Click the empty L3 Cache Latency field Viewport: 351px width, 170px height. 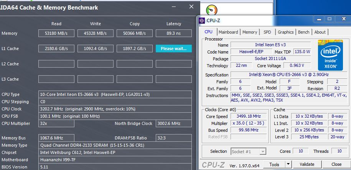[174, 79]
